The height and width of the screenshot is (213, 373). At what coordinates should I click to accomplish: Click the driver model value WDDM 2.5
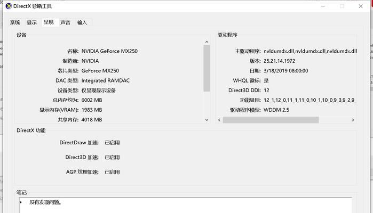[x=276, y=110]
